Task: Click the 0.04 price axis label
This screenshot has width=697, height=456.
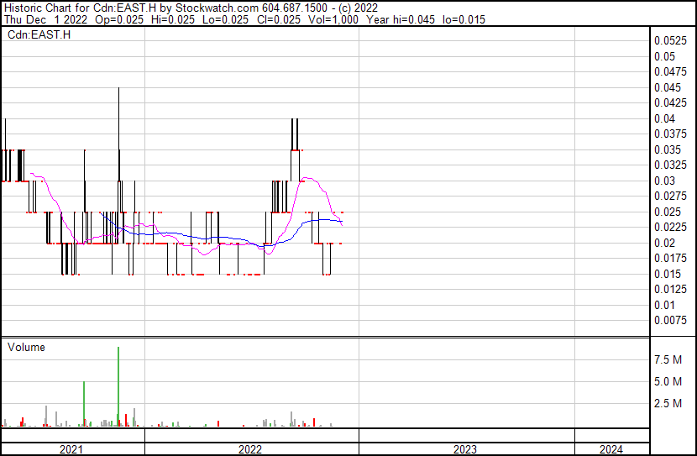Action: tap(664, 118)
